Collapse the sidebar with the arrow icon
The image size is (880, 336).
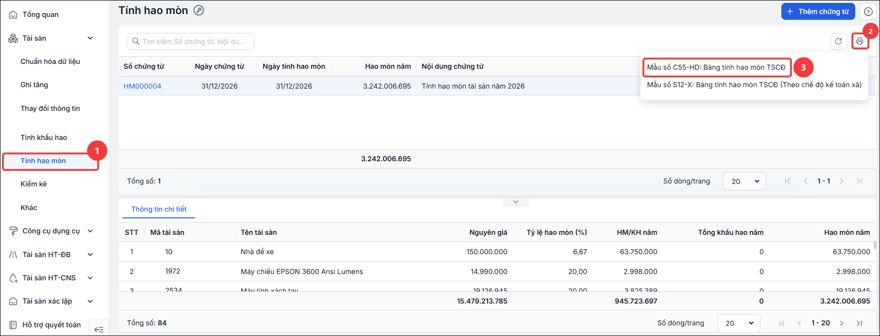pos(99,330)
